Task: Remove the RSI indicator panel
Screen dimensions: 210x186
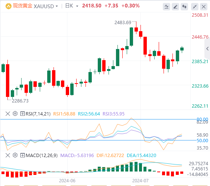Action: click(8, 114)
